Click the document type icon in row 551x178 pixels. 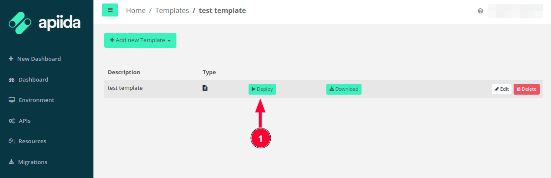[x=205, y=88]
